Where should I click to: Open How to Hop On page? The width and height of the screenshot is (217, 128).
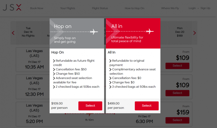[134, 8]
